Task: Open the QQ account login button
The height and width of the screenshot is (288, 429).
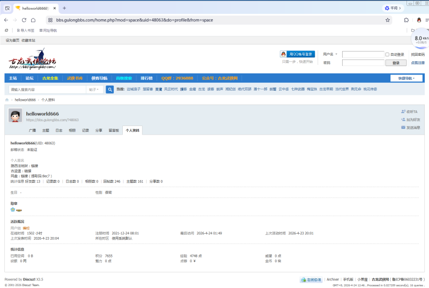Action: point(298,54)
